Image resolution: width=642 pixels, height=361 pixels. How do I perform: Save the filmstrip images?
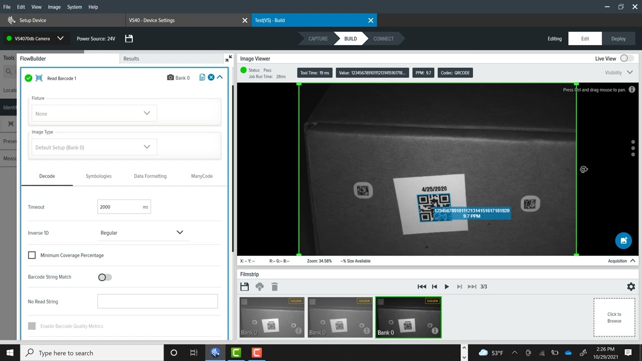[244, 287]
